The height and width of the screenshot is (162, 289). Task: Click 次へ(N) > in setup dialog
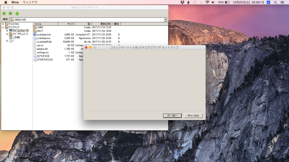[x=172, y=116]
